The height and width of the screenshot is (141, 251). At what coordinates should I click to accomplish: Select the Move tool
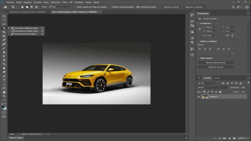tap(4, 16)
